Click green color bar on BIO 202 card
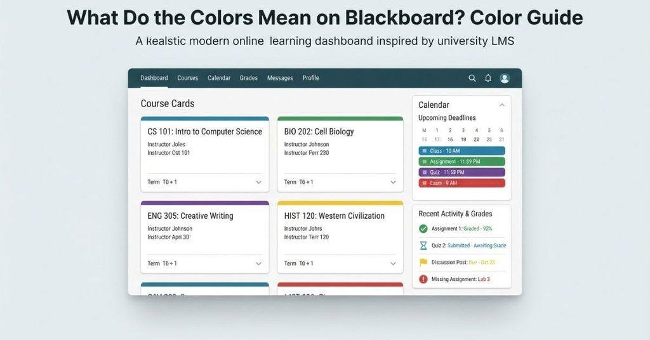The width and height of the screenshot is (650, 340). pyautogui.click(x=340, y=119)
